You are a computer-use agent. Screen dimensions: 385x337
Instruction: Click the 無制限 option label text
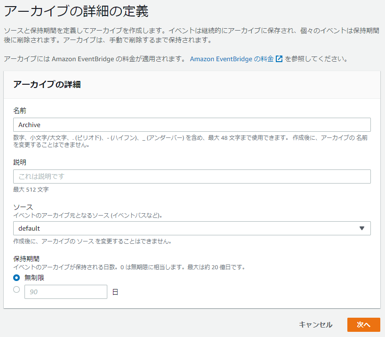point(34,278)
